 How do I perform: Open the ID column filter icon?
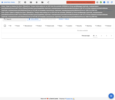click(x=9, y=26)
